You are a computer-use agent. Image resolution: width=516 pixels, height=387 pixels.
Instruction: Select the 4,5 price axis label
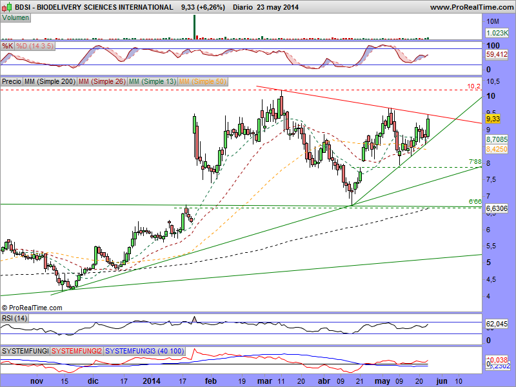493,280
